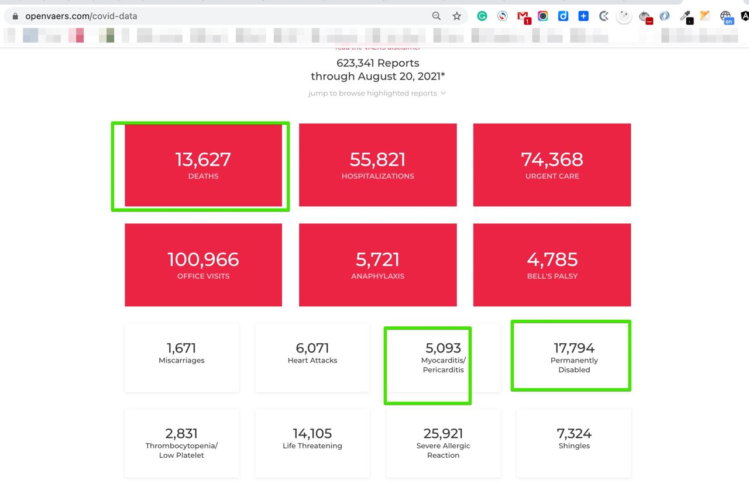Click the 'through August 20, 2021*' text
This screenshot has width=749, height=487.
click(x=377, y=76)
